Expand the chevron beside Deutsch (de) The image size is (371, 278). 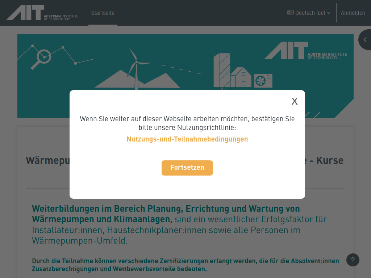click(x=329, y=13)
